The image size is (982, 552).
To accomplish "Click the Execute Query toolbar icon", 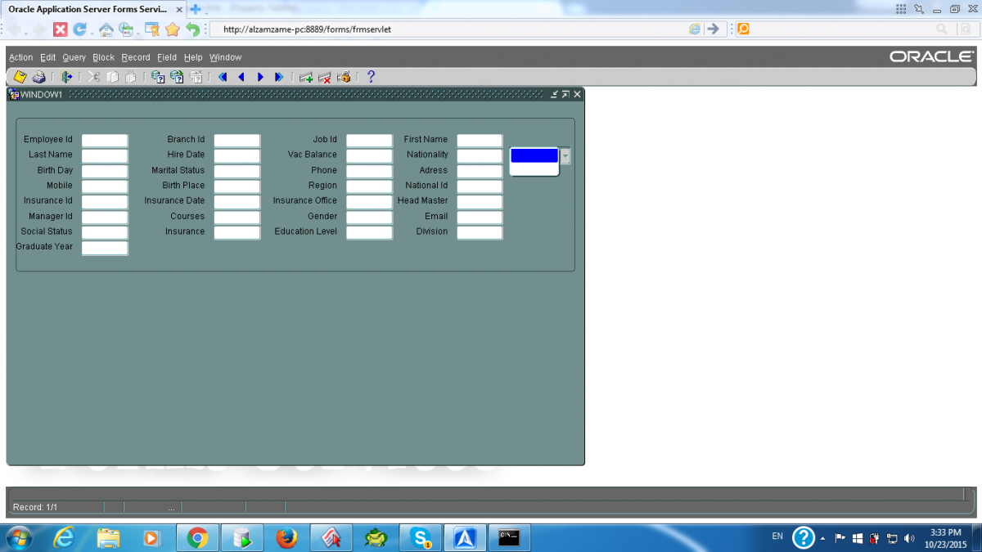I will pos(177,77).
